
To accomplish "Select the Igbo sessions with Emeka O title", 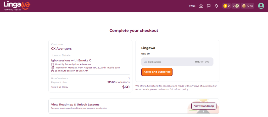I will pyautogui.click(x=71, y=60).
